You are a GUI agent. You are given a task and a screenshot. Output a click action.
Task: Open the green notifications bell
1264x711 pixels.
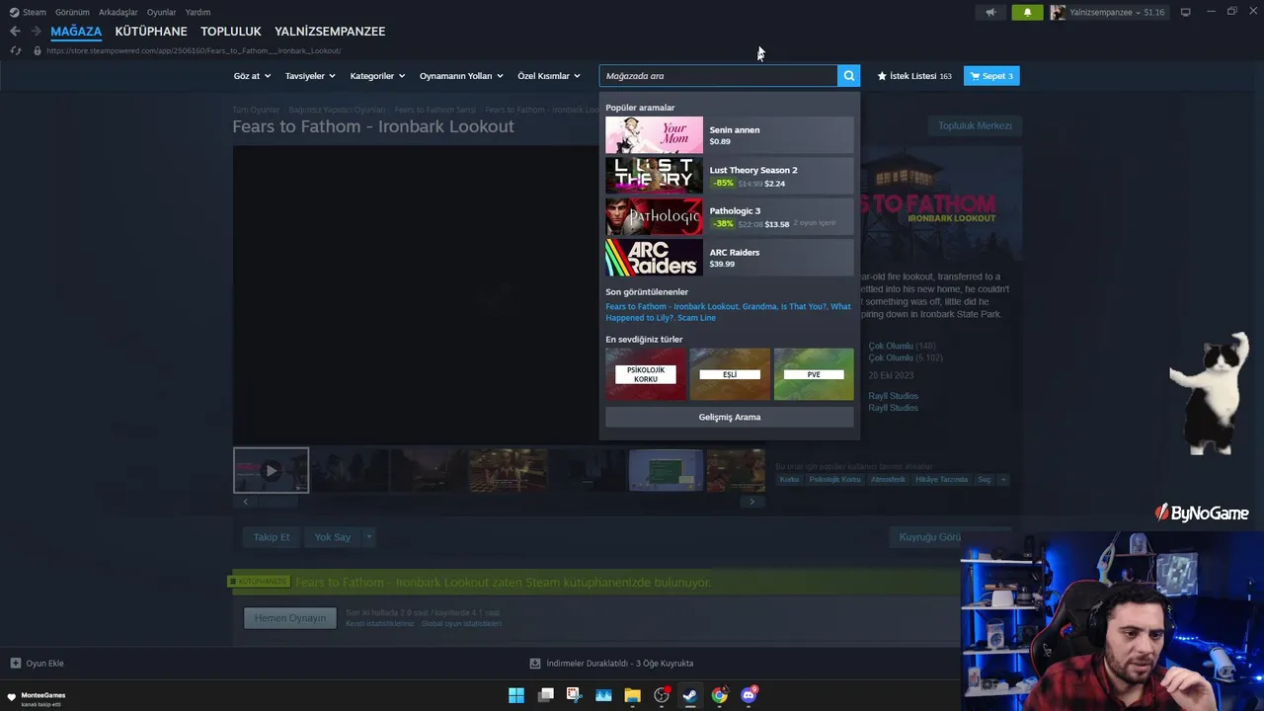(x=1027, y=13)
